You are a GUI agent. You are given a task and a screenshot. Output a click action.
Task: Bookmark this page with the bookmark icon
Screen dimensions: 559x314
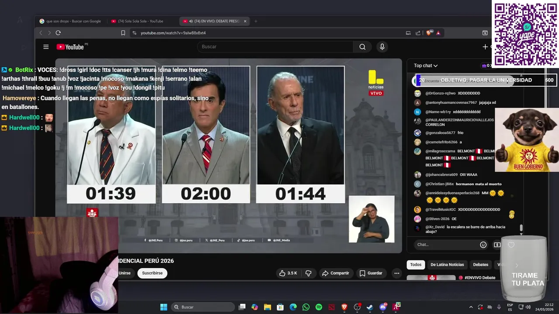[x=123, y=33]
